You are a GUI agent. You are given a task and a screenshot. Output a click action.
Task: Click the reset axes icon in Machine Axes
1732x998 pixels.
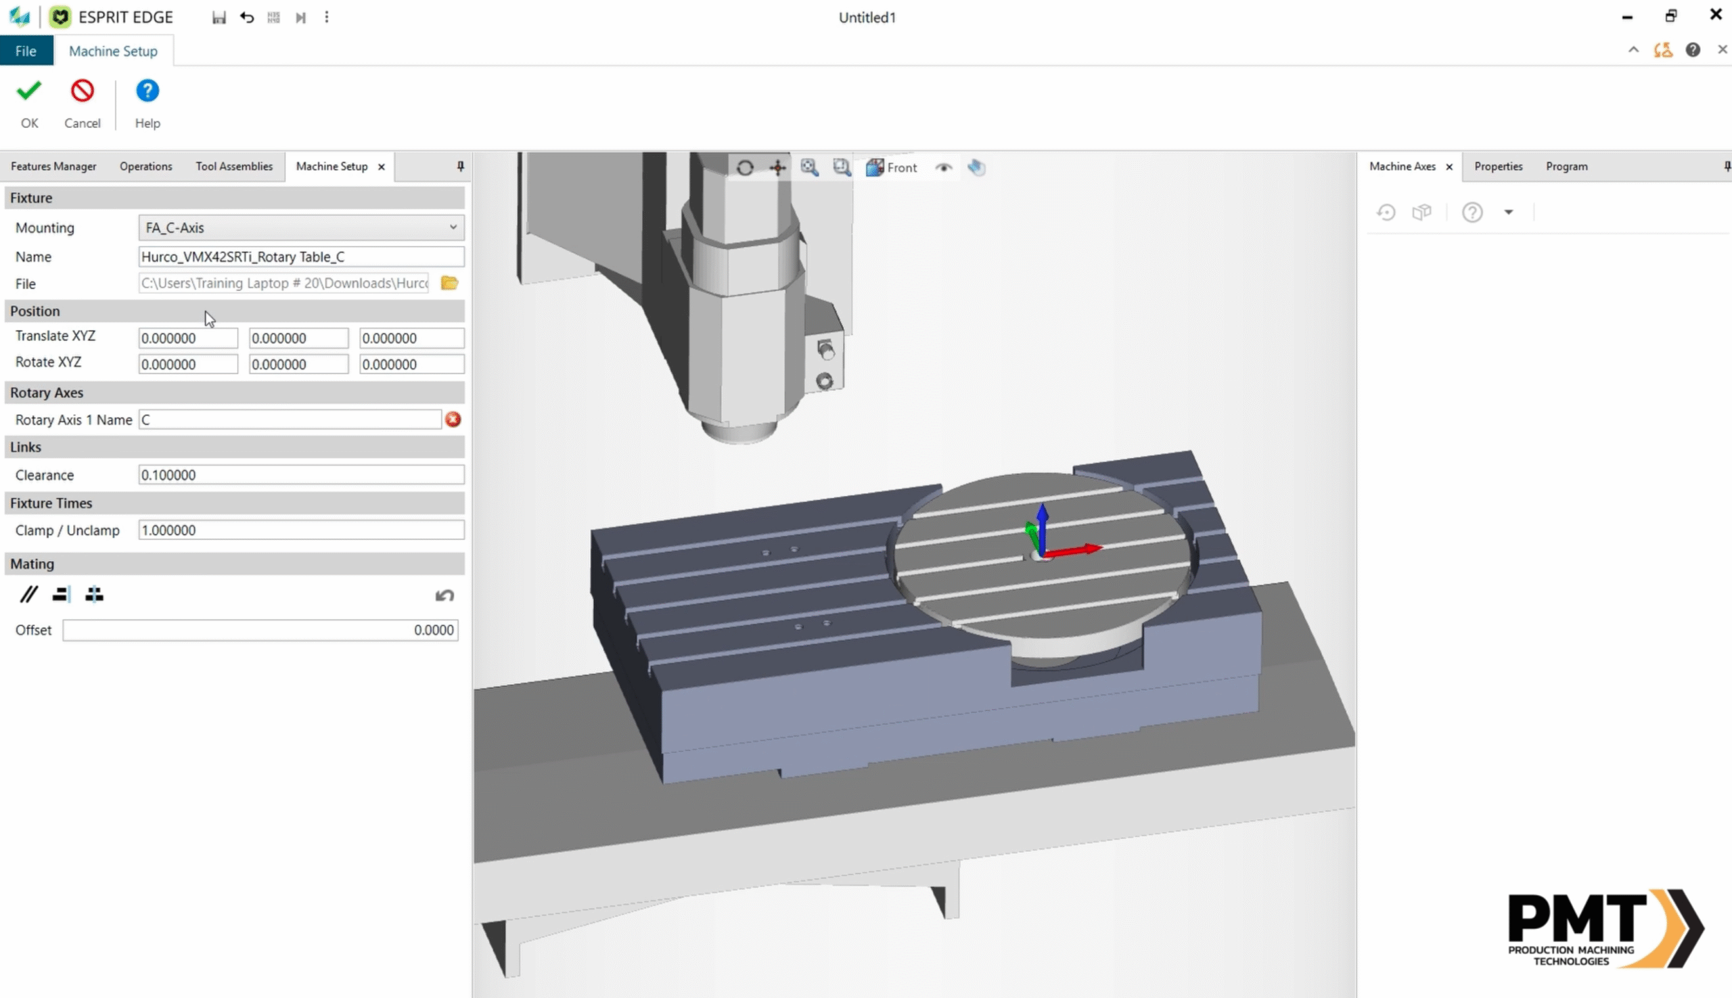point(1386,212)
